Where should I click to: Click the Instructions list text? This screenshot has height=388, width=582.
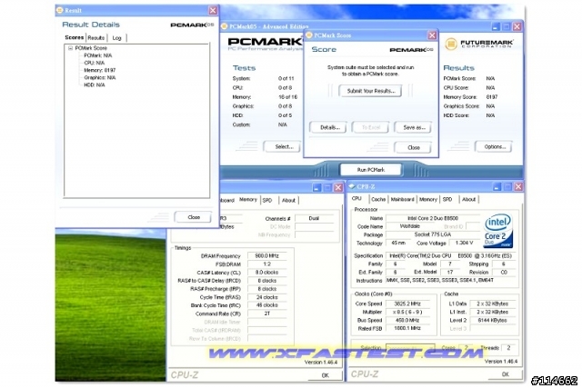(440, 281)
